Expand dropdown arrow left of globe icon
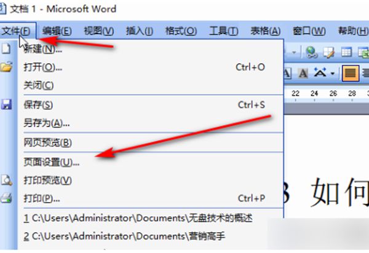Image resolution: width=369 pixels, height=253 pixels. tap(294, 52)
